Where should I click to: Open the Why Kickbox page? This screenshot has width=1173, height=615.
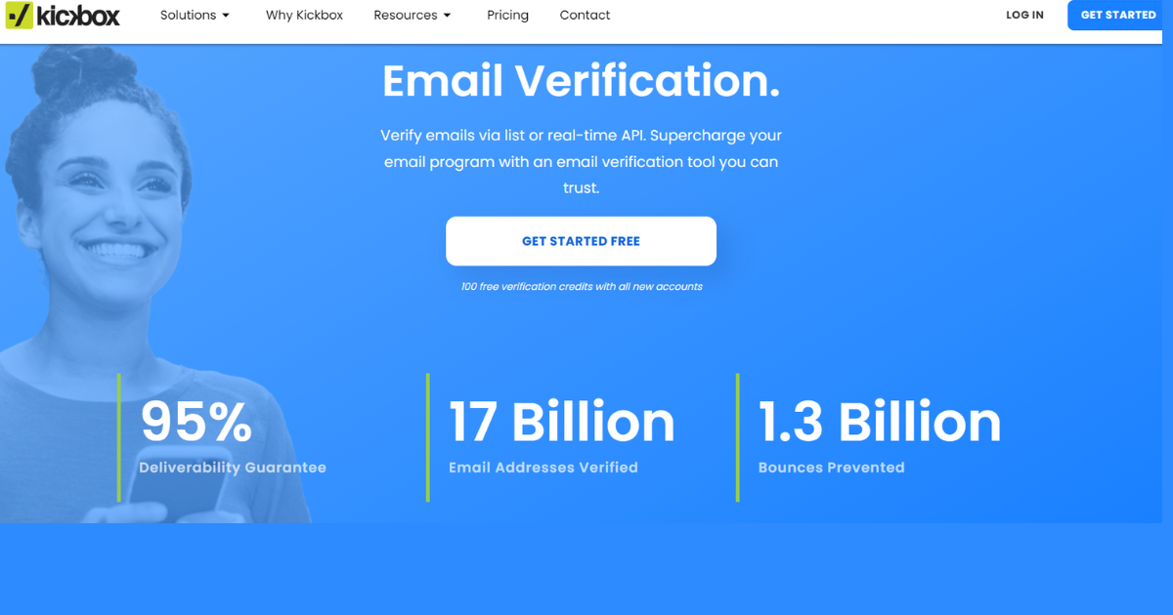click(x=304, y=15)
